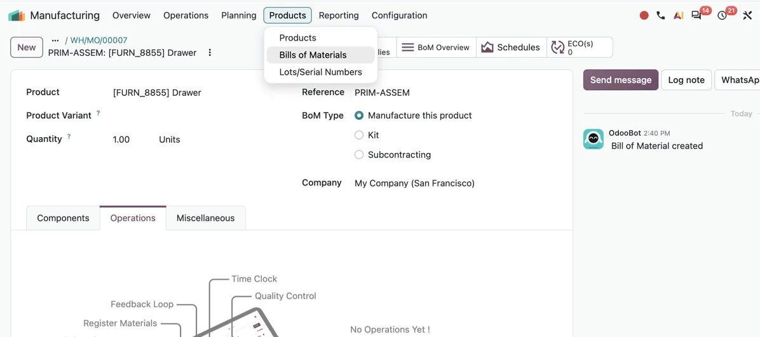Open the Reporting menu
760x337 pixels.
(339, 15)
